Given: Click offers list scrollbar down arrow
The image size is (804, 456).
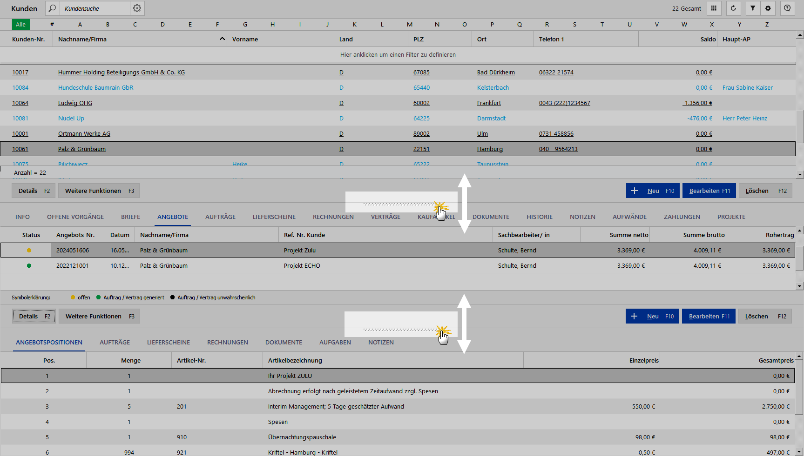Looking at the screenshot, I should point(800,286).
